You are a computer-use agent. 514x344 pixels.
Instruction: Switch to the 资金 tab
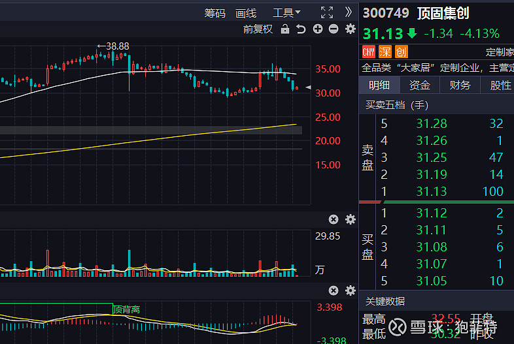click(x=420, y=85)
